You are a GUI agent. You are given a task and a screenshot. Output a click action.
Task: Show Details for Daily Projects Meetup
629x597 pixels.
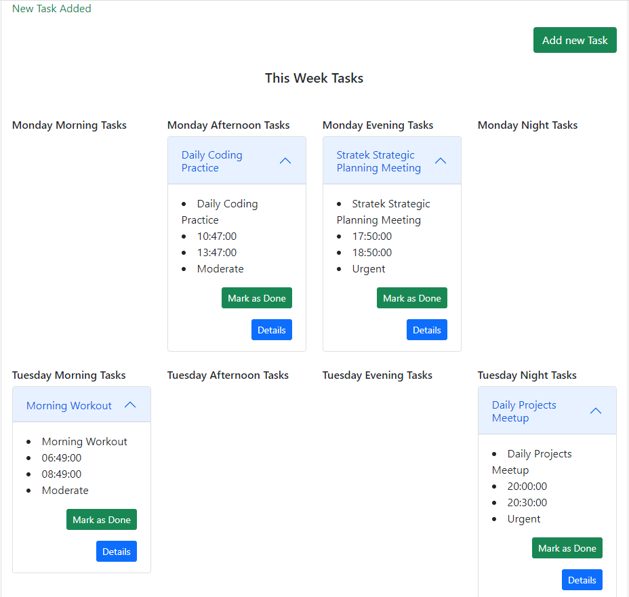(x=582, y=580)
